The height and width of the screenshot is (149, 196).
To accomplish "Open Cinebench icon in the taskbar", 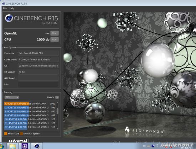I will [37, 146].
